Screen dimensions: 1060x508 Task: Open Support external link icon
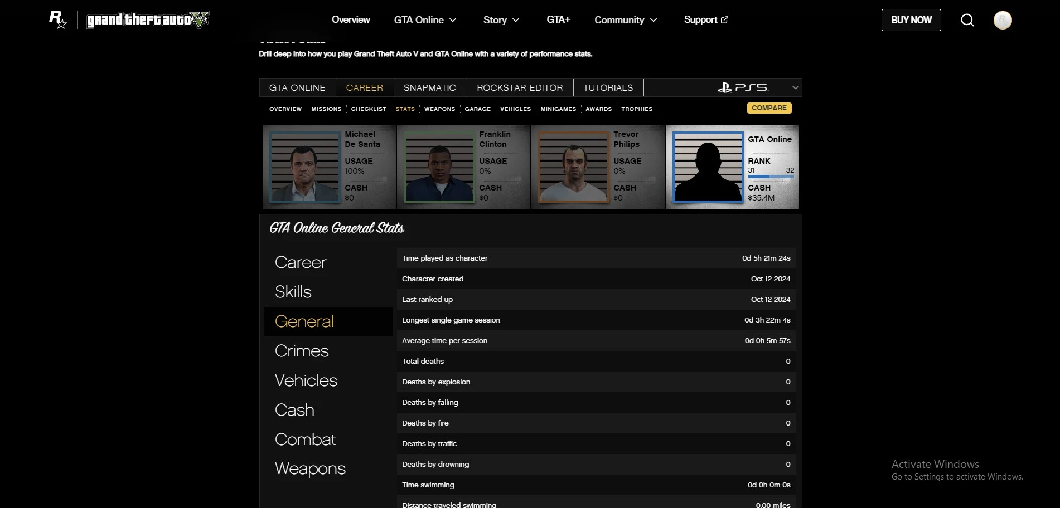[724, 19]
